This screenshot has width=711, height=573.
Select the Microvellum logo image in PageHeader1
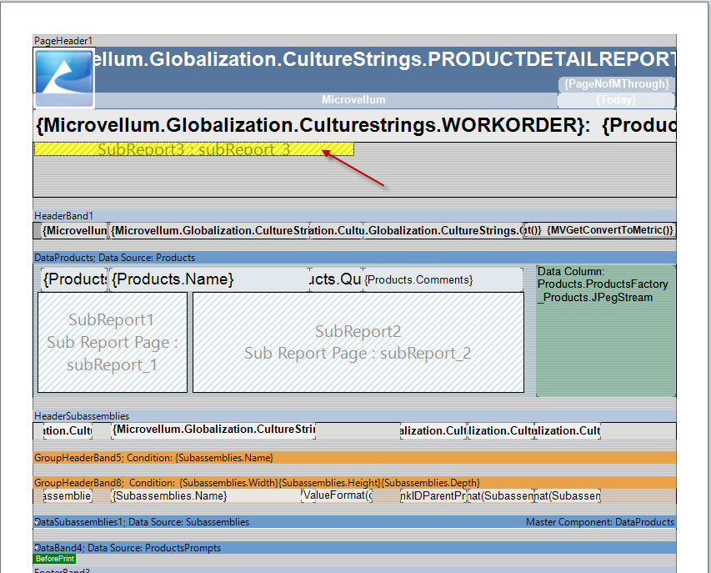(x=64, y=78)
